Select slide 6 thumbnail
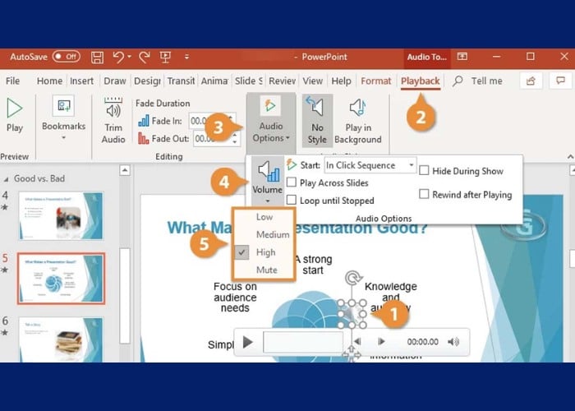 [x=61, y=337]
